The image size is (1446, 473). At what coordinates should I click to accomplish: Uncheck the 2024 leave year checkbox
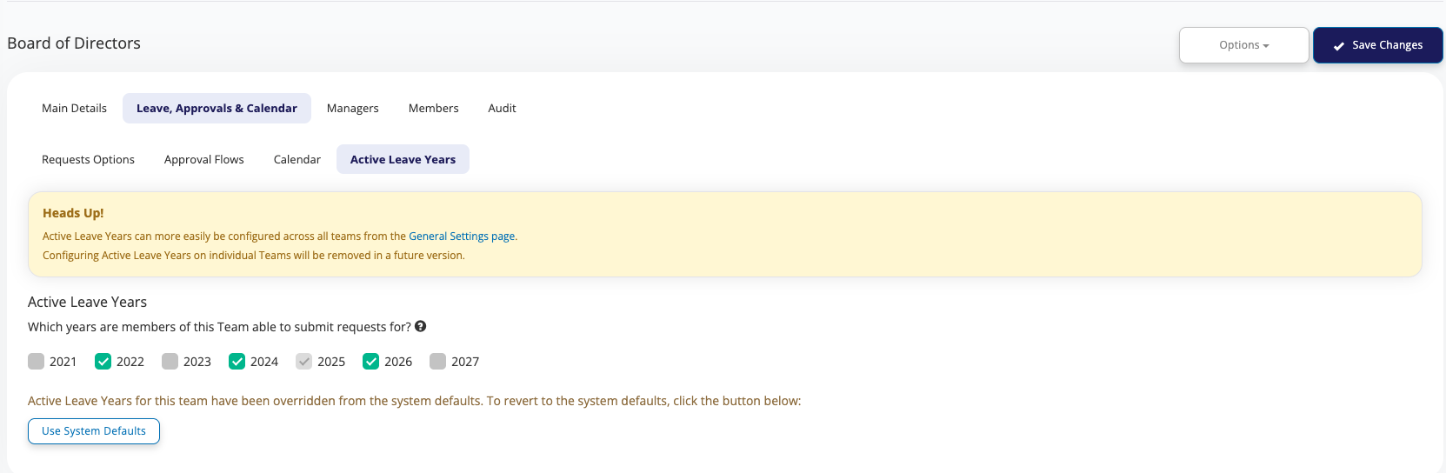pos(237,362)
